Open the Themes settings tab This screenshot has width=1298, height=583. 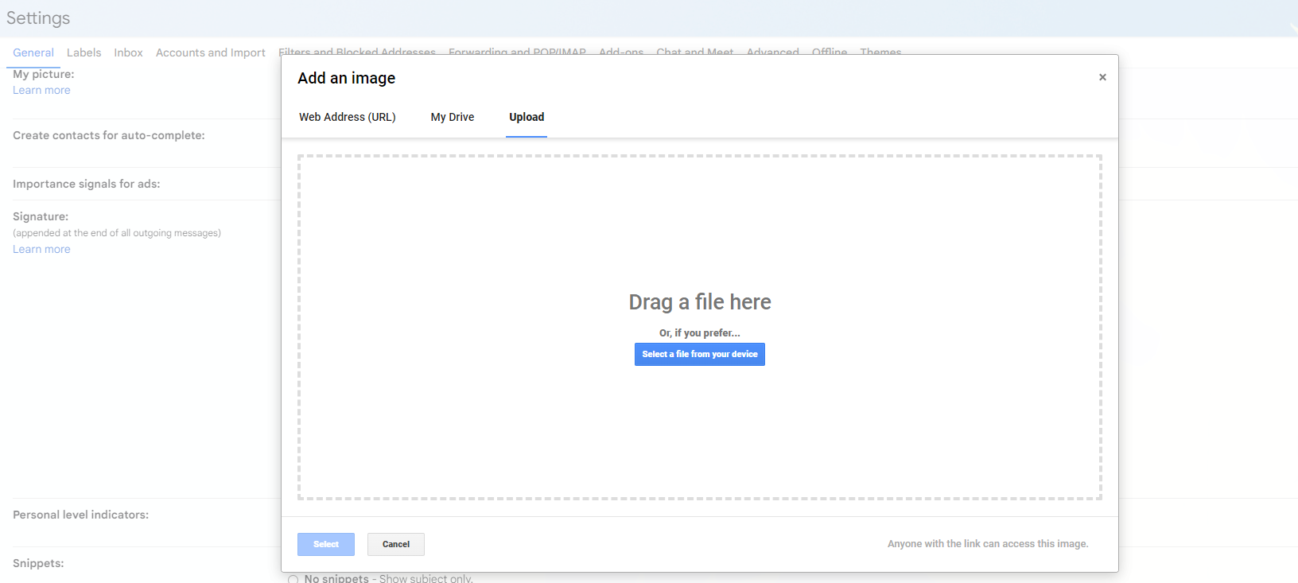point(880,52)
